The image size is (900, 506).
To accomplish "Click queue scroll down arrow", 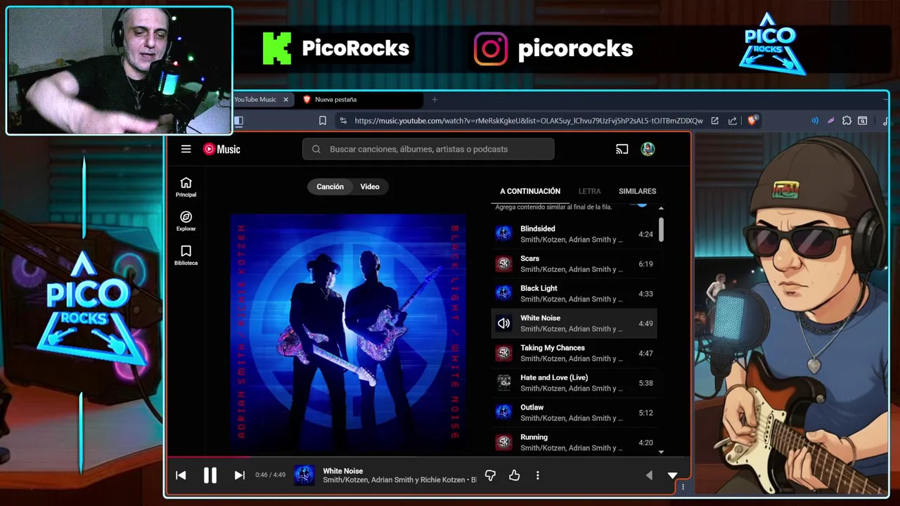I will 661,452.
